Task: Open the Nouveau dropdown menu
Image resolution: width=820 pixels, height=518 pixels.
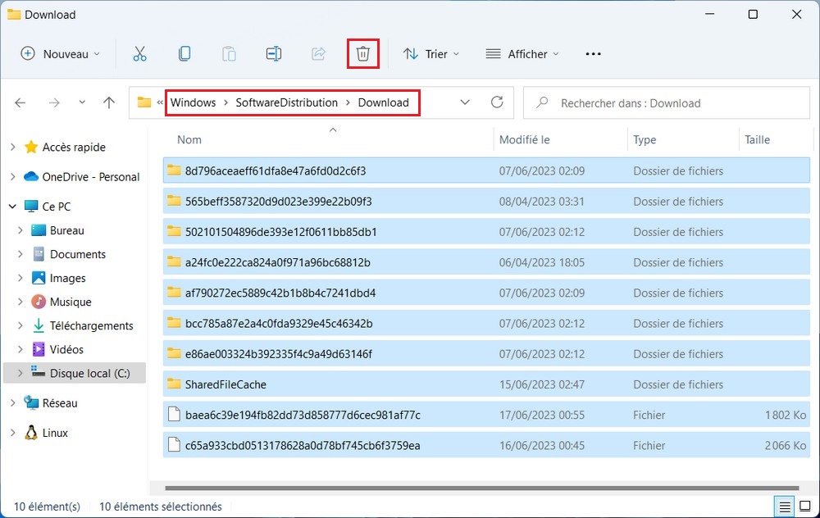Action: 60,54
